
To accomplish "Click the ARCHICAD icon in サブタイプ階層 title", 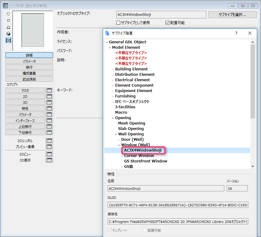I will click(x=108, y=33).
